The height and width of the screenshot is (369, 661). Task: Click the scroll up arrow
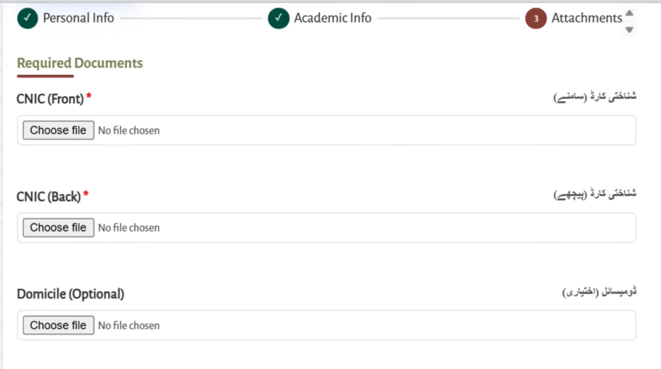(630, 13)
